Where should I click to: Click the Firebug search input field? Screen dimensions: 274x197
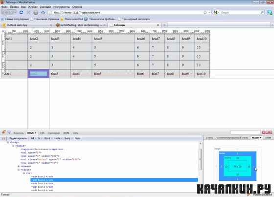[x=245, y=132]
